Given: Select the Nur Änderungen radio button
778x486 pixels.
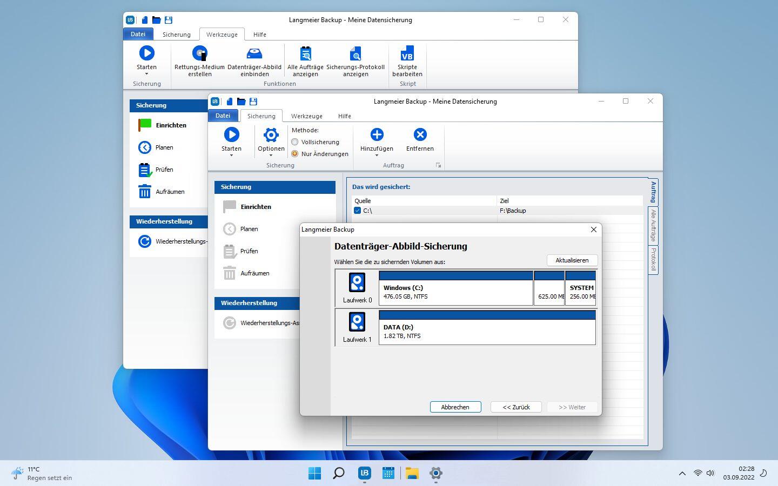Looking at the screenshot, I should pyautogui.click(x=295, y=154).
